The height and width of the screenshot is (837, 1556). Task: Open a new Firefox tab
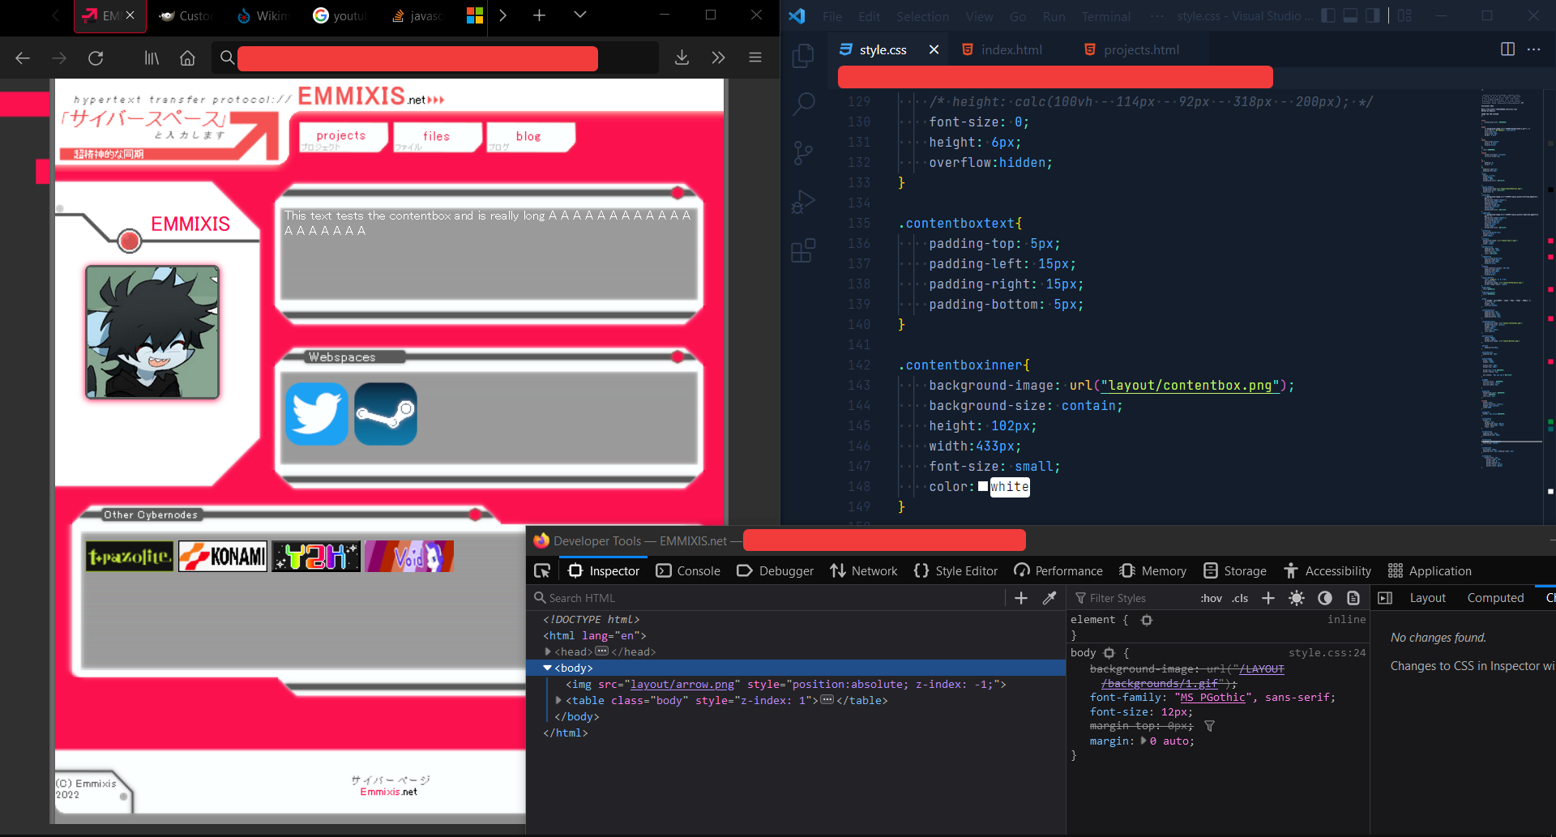tap(539, 15)
